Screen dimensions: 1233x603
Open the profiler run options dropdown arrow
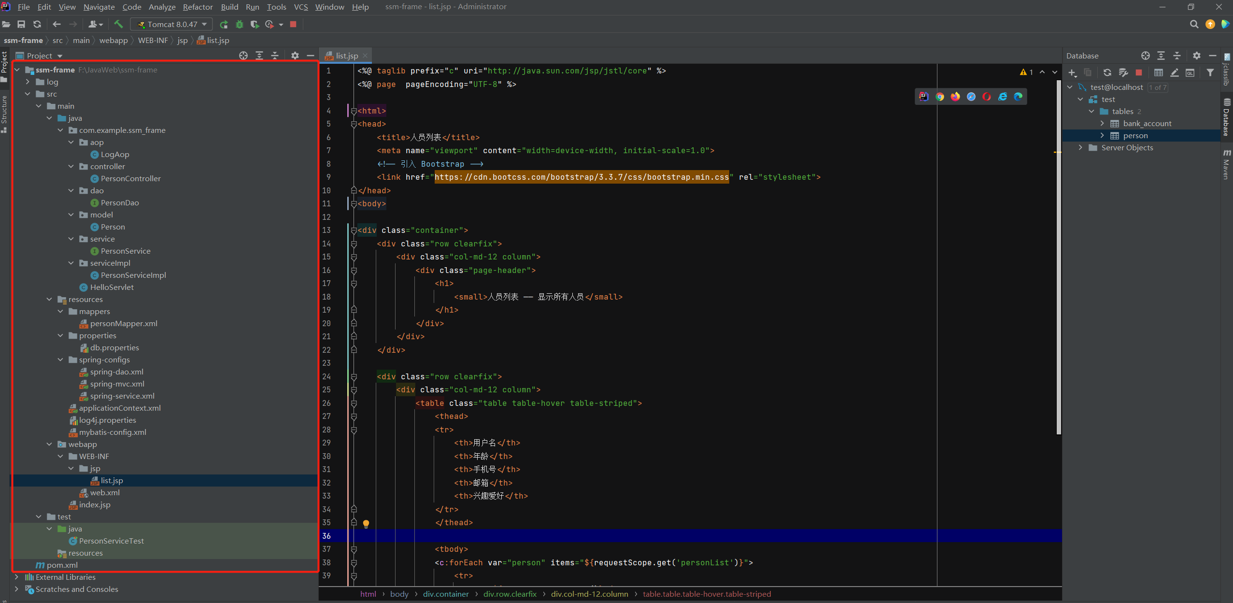(x=281, y=25)
